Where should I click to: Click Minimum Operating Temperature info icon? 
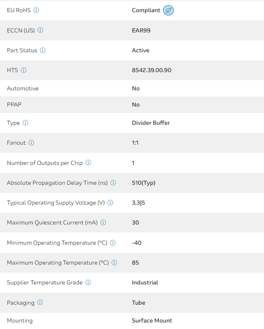pyautogui.click(x=113, y=243)
